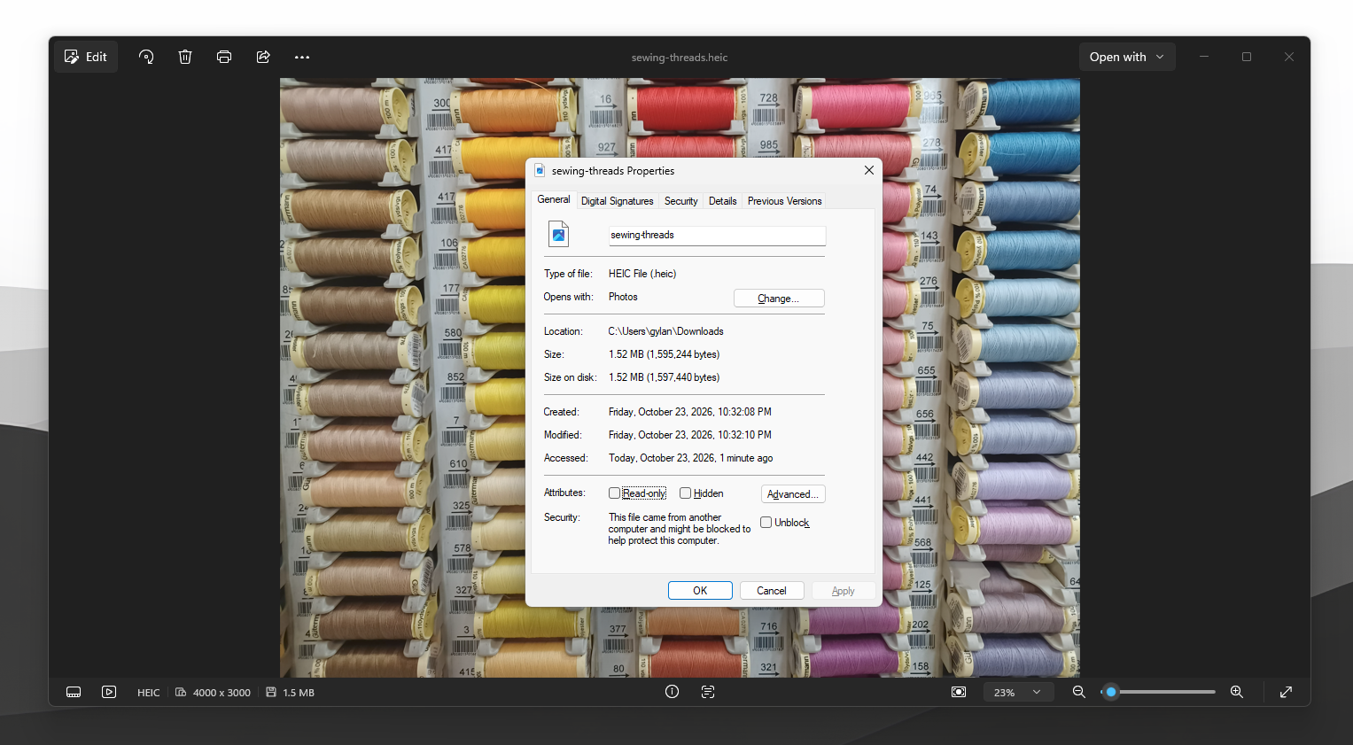1353x745 pixels.
Task: Open the Share icon in Photos toolbar
Action: pyautogui.click(x=263, y=57)
